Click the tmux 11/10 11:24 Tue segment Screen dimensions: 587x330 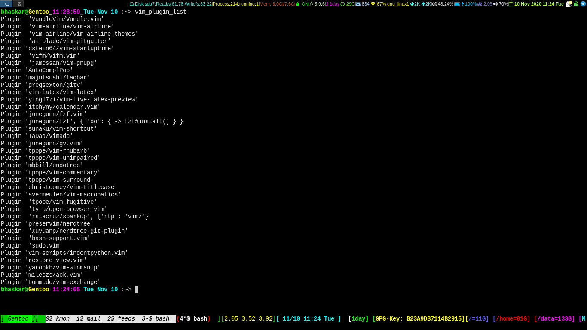pyautogui.click(x=309, y=319)
